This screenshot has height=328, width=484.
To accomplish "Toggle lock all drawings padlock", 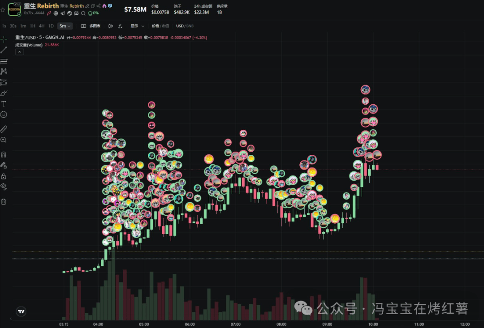I will pos(4,176).
